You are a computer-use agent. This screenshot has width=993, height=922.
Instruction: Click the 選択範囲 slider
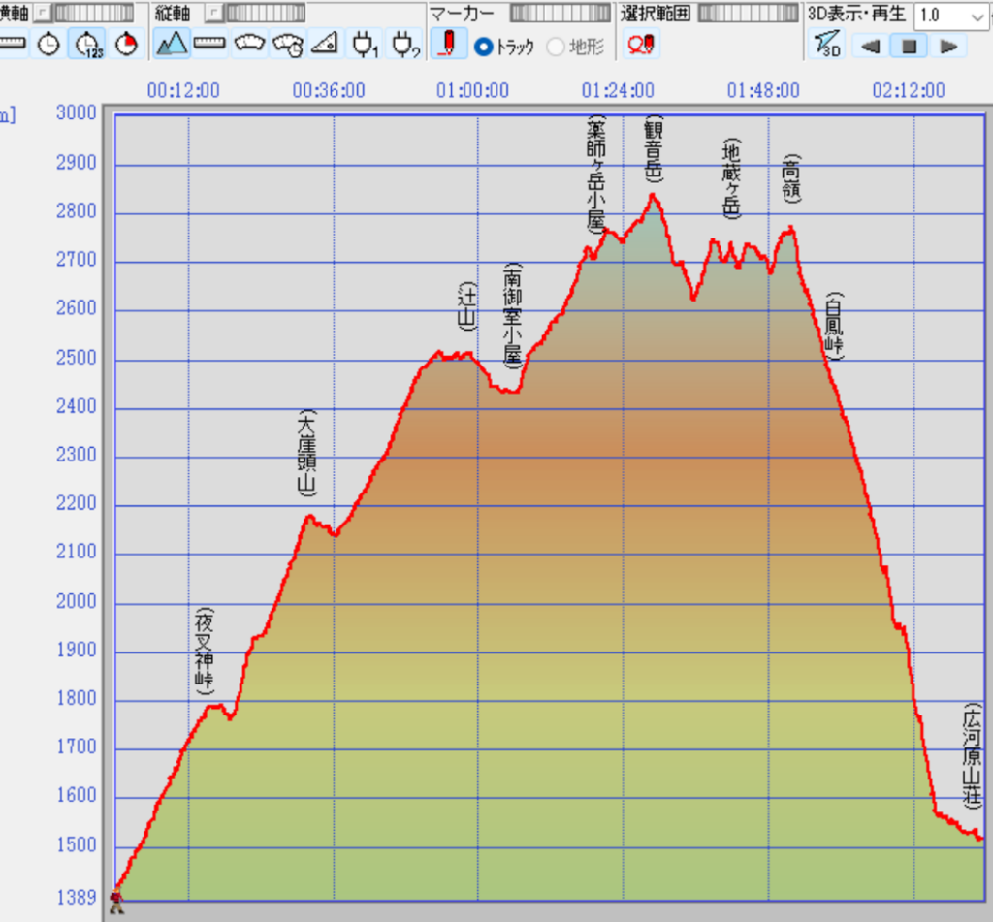pyautogui.click(x=749, y=12)
